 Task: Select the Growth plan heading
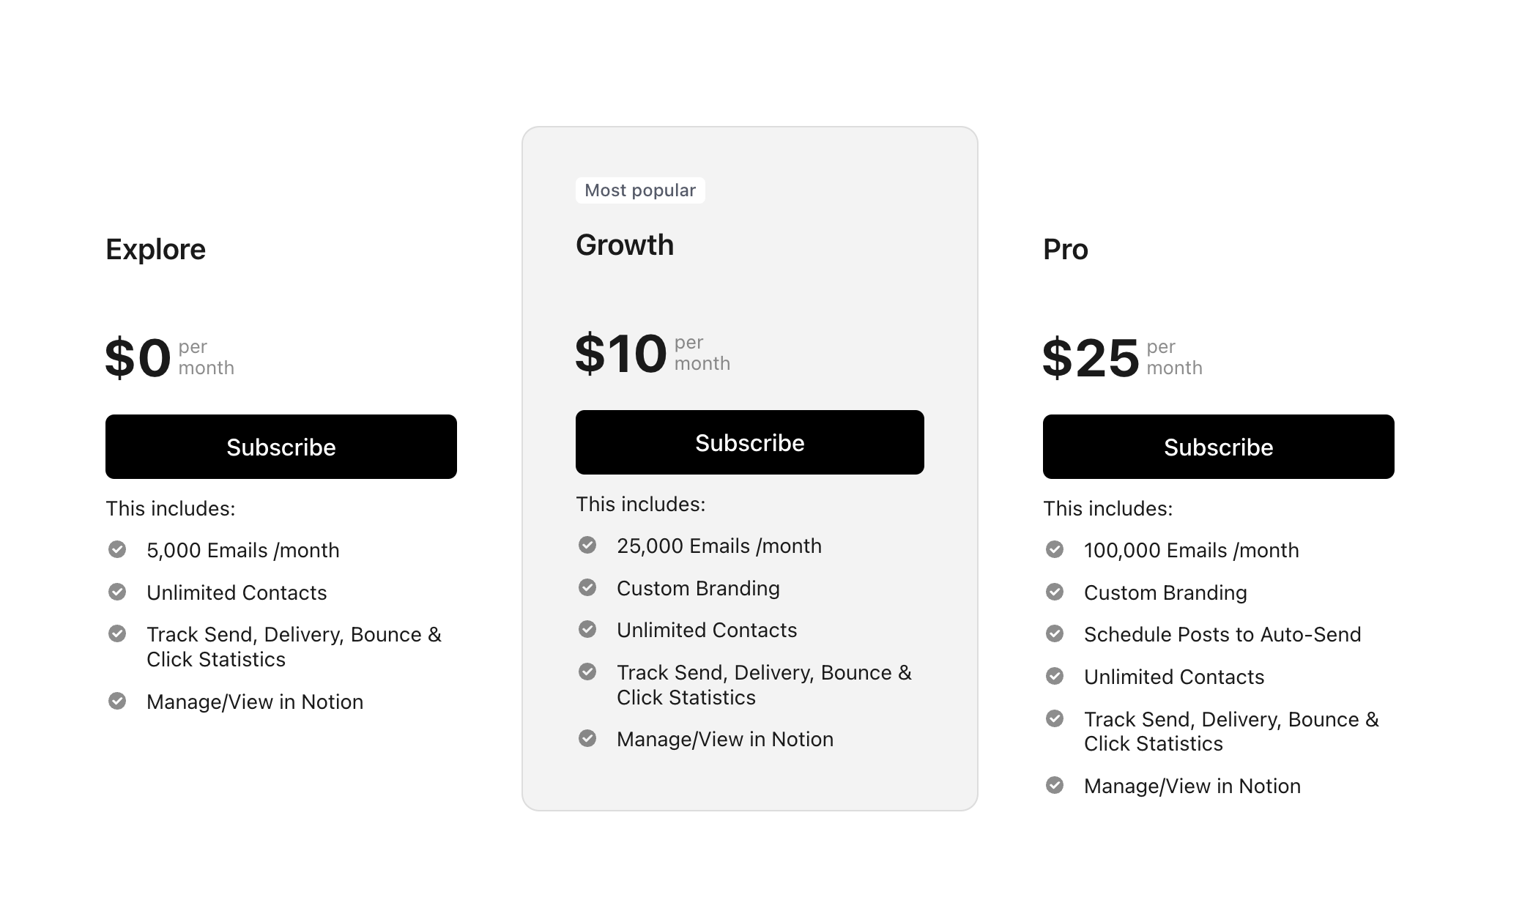click(x=625, y=245)
